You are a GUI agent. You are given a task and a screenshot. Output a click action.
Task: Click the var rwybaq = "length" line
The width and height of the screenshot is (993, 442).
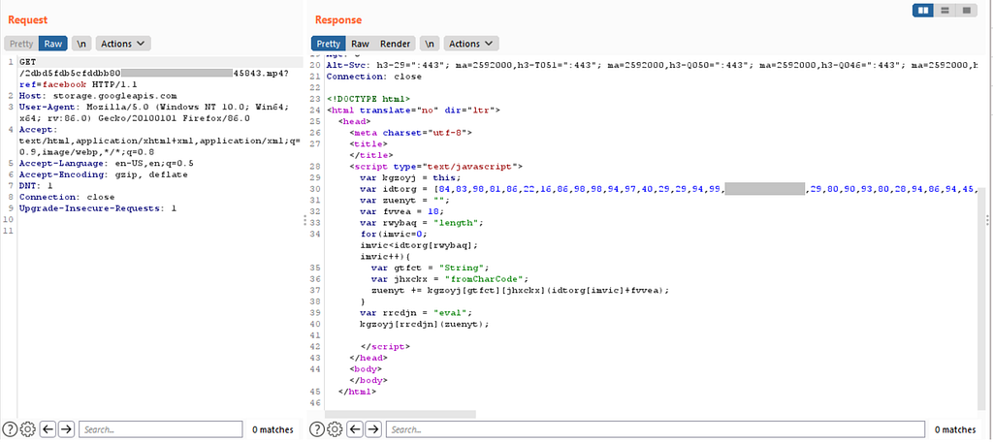pyautogui.click(x=422, y=223)
